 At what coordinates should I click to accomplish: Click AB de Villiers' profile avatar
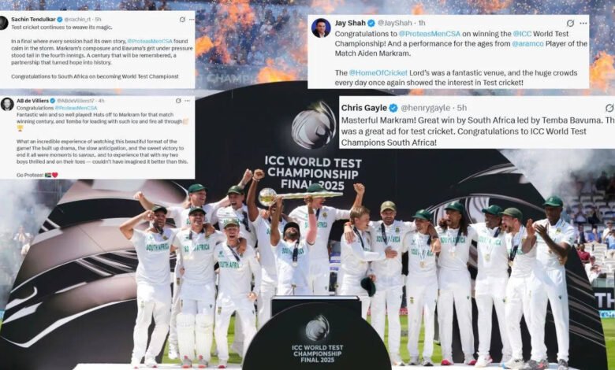(7, 104)
